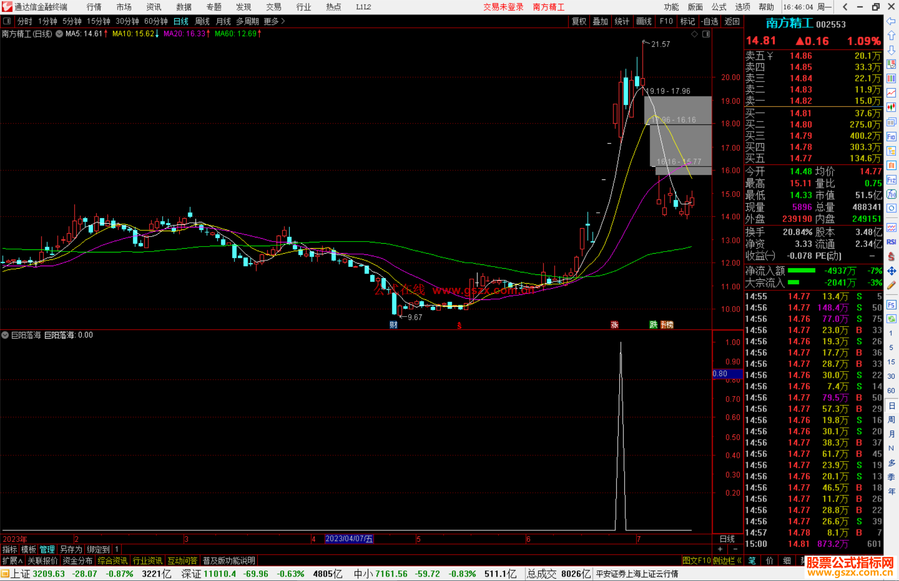This screenshot has height=581, width=899.
Task: Click the blue four-way move arrows icon
Action: coord(891,271)
